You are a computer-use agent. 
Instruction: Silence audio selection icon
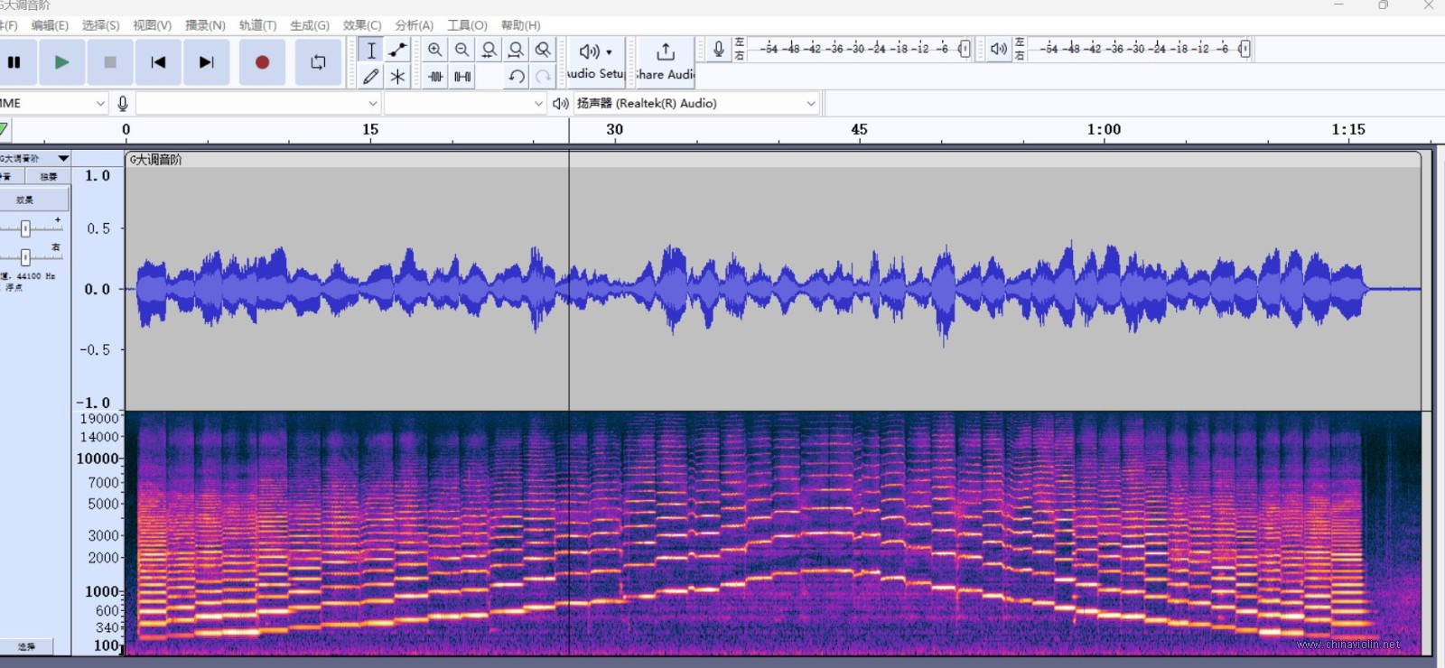coord(462,77)
